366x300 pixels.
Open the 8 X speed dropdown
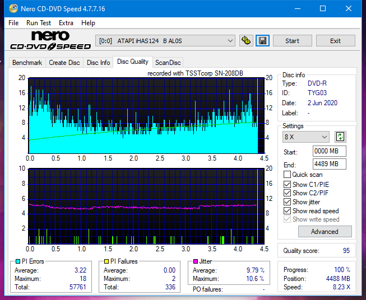pyautogui.click(x=306, y=137)
